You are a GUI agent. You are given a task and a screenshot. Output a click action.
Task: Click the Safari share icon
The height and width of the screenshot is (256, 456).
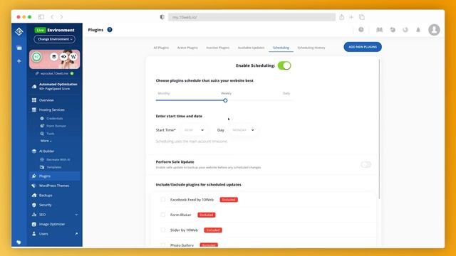(342, 17)
